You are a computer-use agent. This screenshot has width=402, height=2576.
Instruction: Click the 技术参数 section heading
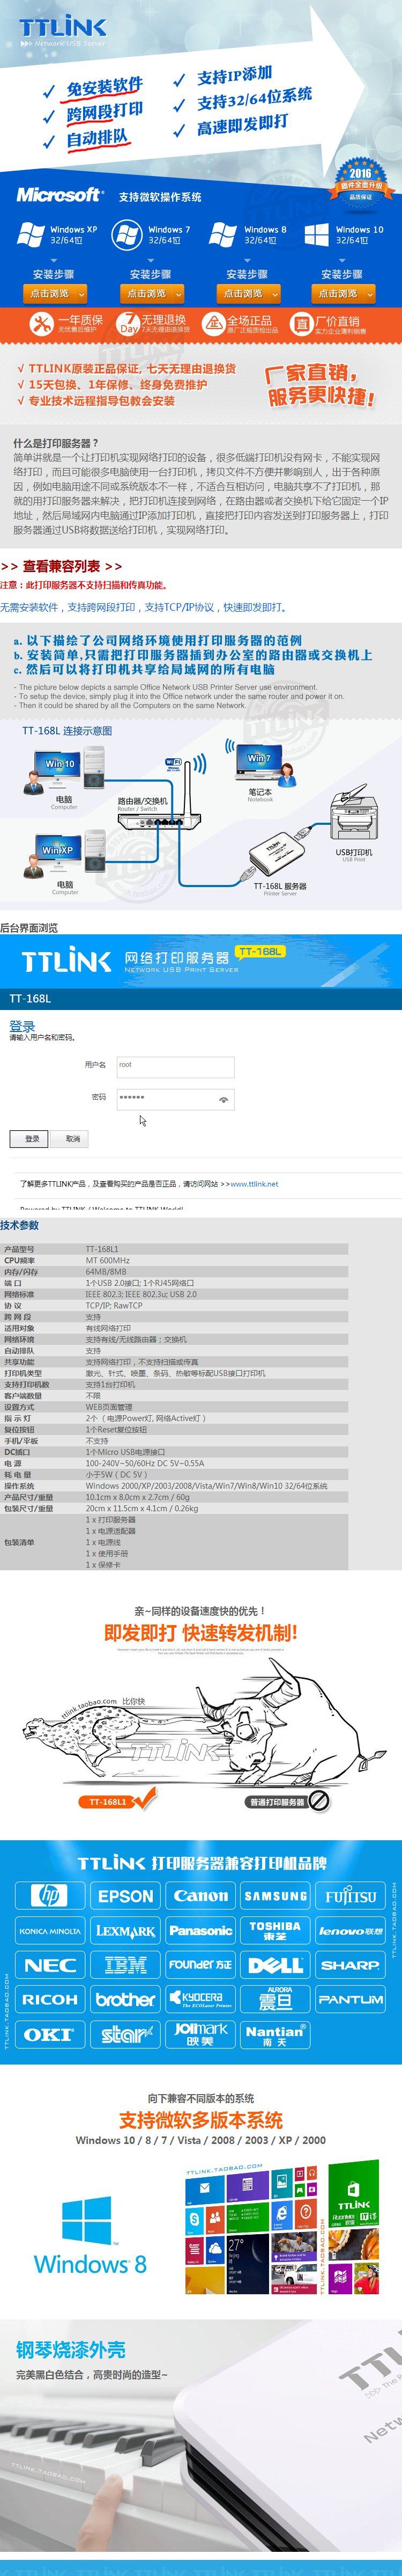[x=20, y=1225]
